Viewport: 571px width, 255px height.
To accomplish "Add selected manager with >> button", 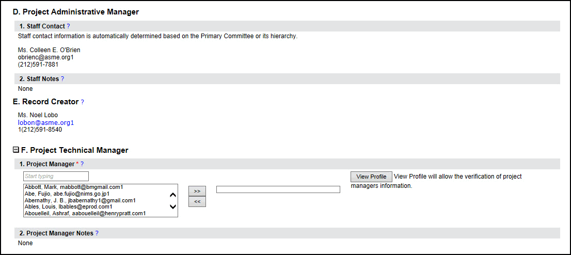I will pyautogui.click(x=197, y=191).
